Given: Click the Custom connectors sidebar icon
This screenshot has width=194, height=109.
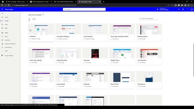Looking at the screenshot, I should (x=2, y=44).
